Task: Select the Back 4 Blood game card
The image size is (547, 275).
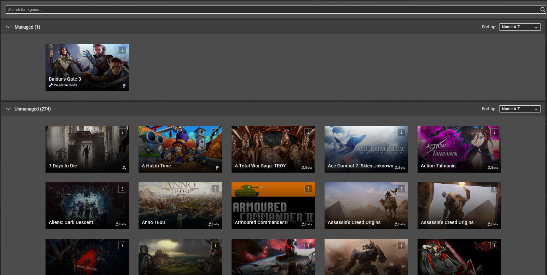Action: click(x=87, y=257)
